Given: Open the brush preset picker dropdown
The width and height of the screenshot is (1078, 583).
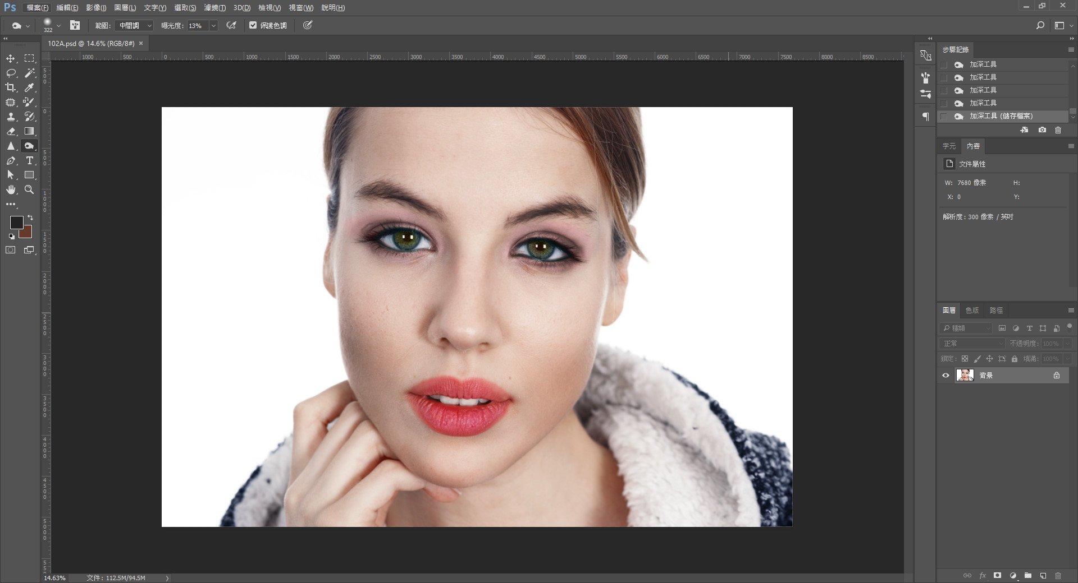Looking at the screenshot, I should (x=58, y=26).
